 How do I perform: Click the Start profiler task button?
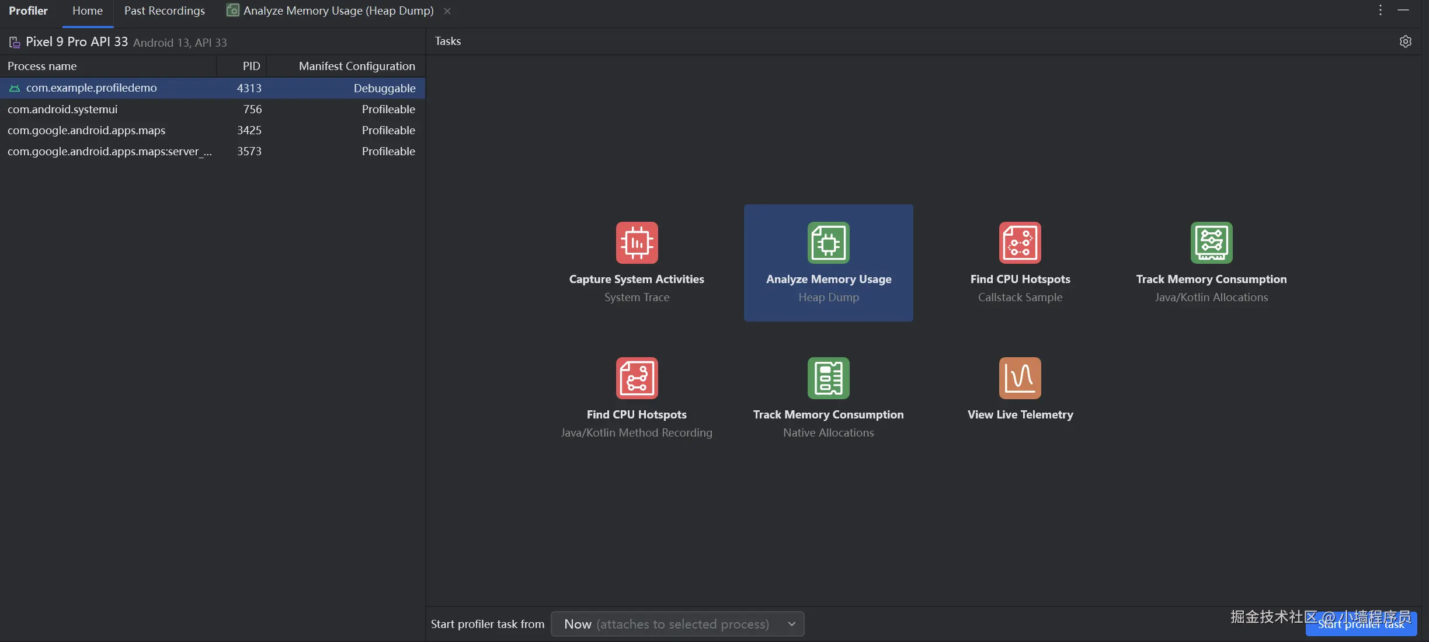pyautogui.click(x=1361, y=625)
